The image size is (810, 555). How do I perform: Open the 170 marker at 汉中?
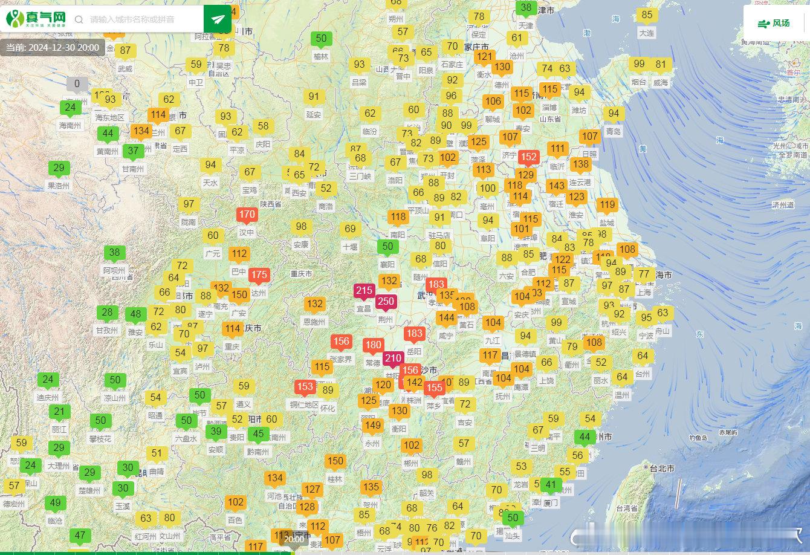[247, 214]
